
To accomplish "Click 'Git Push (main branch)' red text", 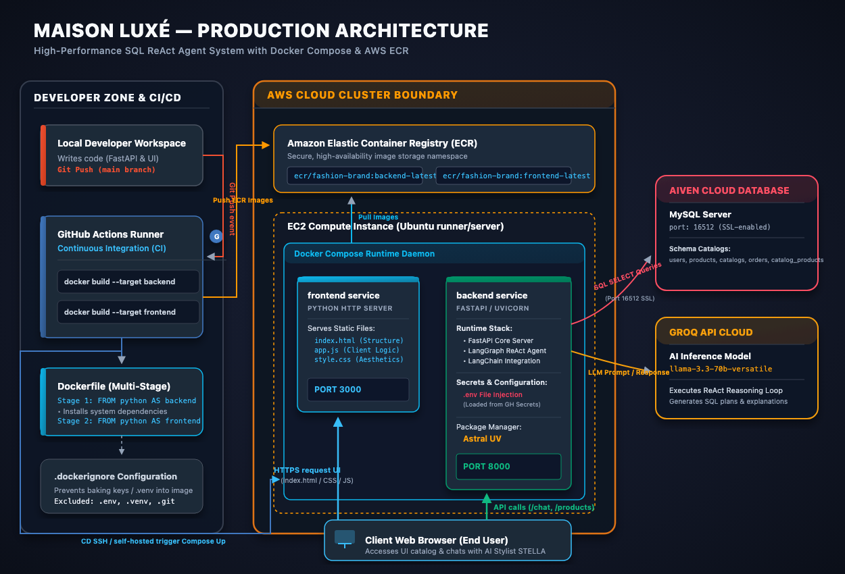I will tap(106, 169).
